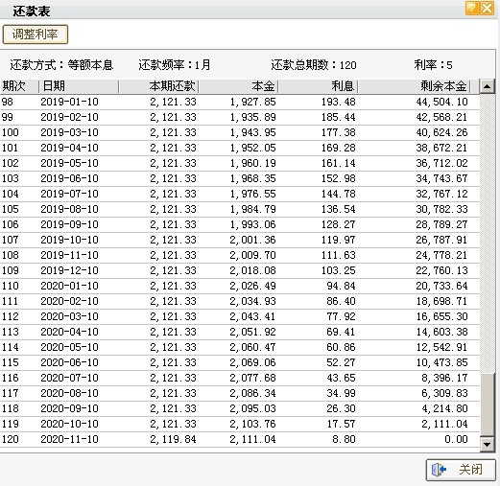Image resolution: width=500 pixels, height=486 pixels.
Task: Click the 调整利率 button
Action: [x=36, y=35]
